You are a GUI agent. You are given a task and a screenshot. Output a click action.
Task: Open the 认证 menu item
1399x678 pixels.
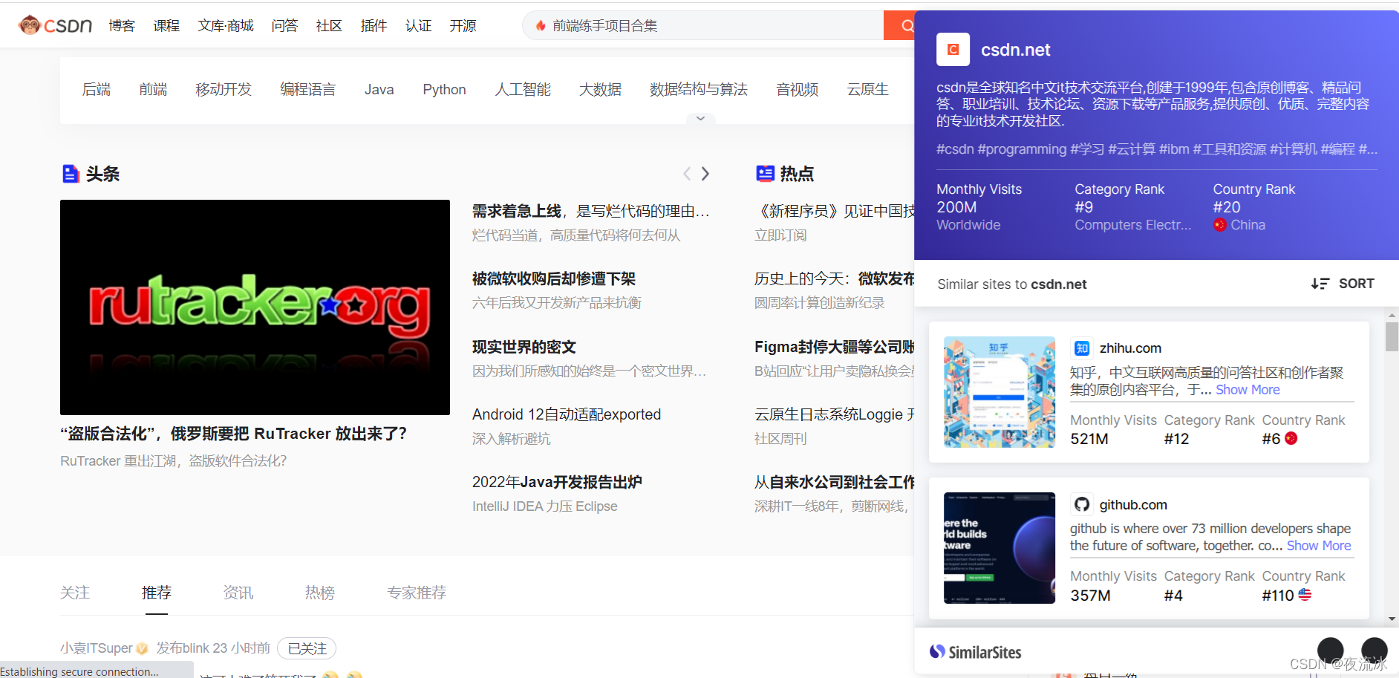(418, 26)
